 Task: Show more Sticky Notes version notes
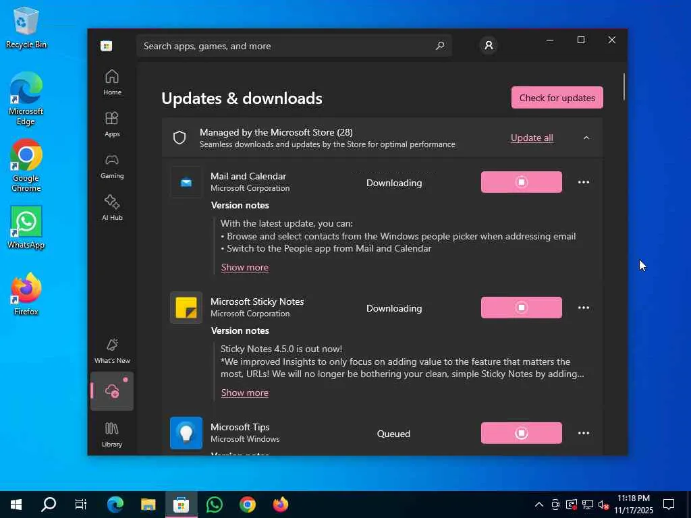[244, 393]
